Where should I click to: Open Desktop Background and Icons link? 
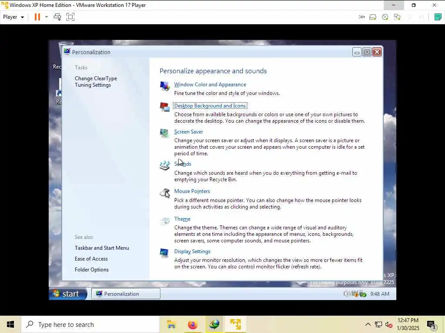[210, 106]
